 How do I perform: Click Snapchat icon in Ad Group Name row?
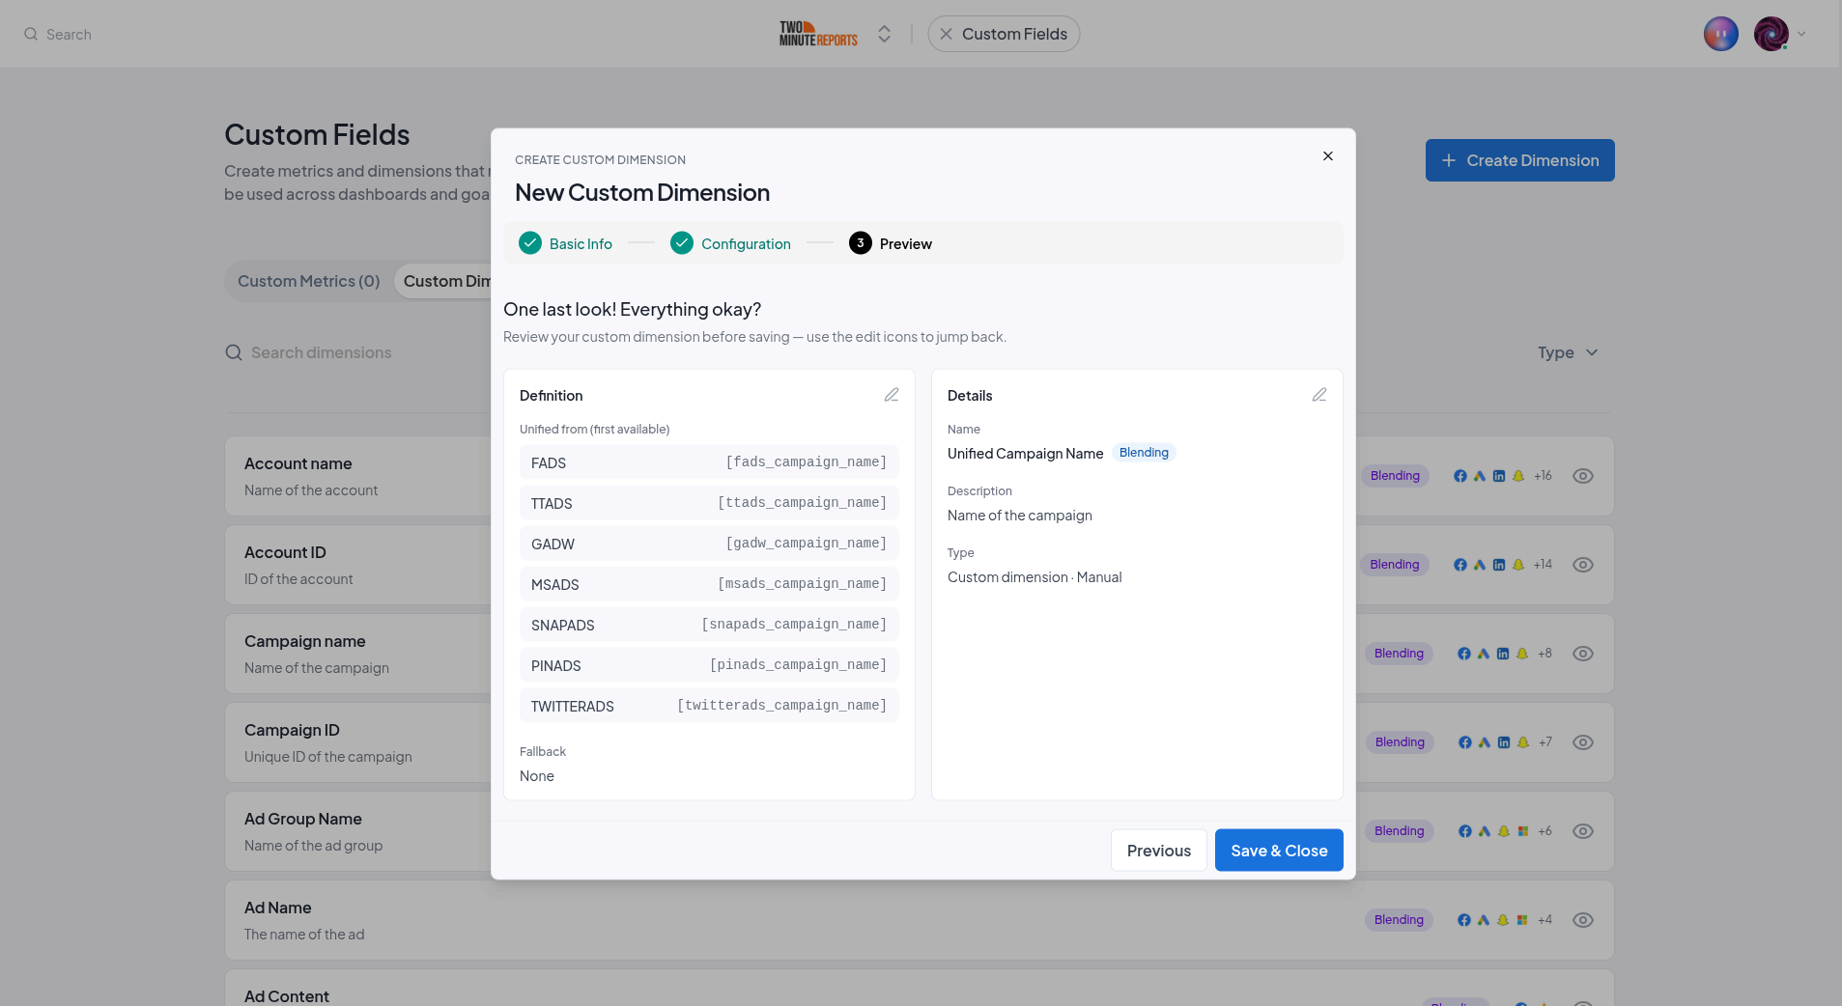click(1504, 831)
